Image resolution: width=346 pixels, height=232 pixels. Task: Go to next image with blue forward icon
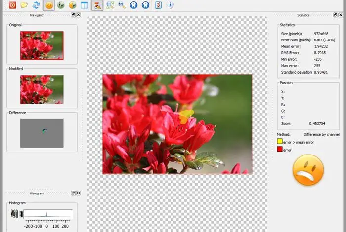coord(145,5)
